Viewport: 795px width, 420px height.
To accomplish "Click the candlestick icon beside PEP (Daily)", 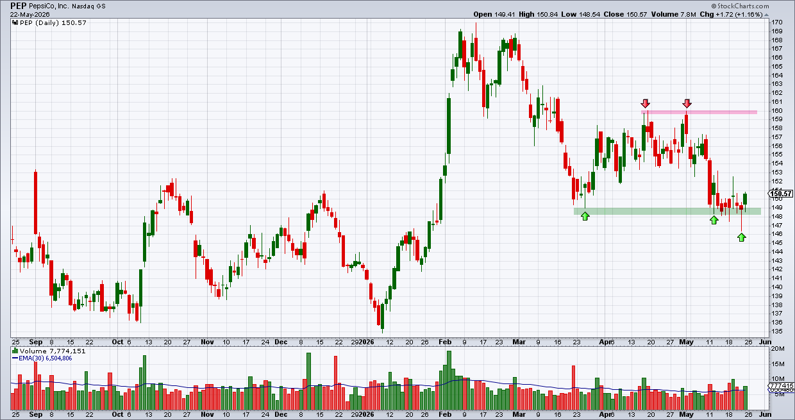I will [x=15, y=23].
